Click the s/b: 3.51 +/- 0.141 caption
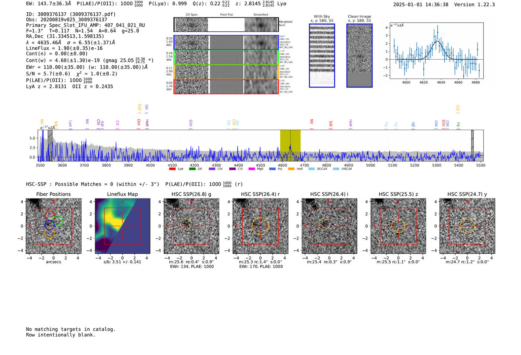The width and height of the screenshot is (521, 355). pos(122,262)
